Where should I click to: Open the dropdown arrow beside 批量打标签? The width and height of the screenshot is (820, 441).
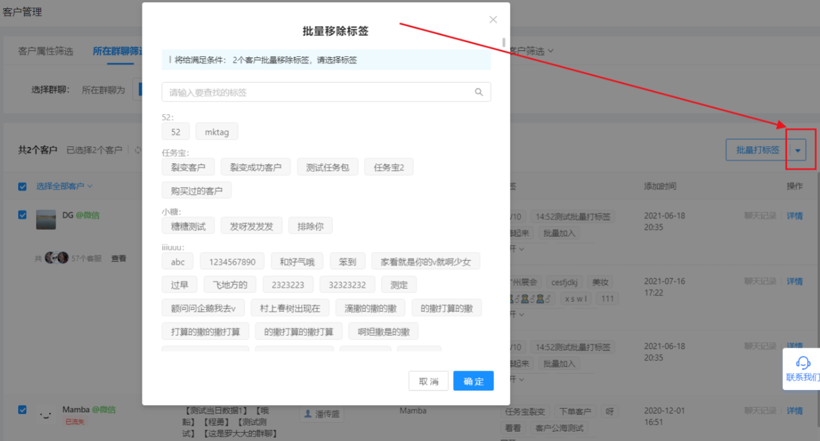pos(798,150)
